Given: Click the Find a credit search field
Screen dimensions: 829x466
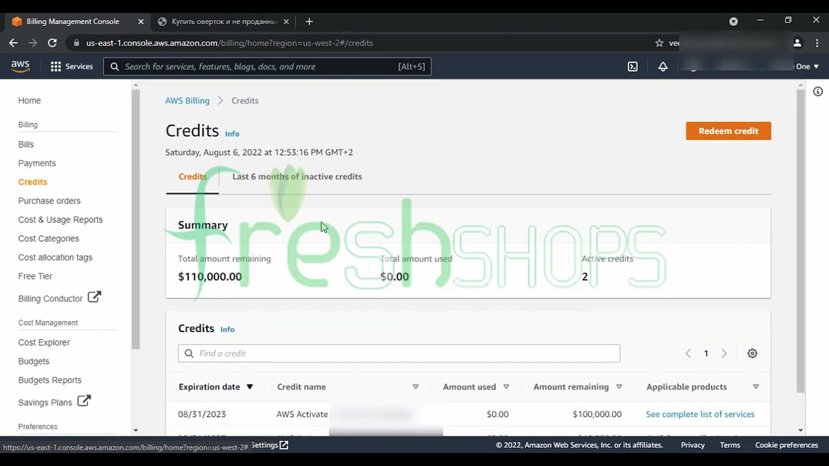Looking at the screenshot, I should point(399,353).
